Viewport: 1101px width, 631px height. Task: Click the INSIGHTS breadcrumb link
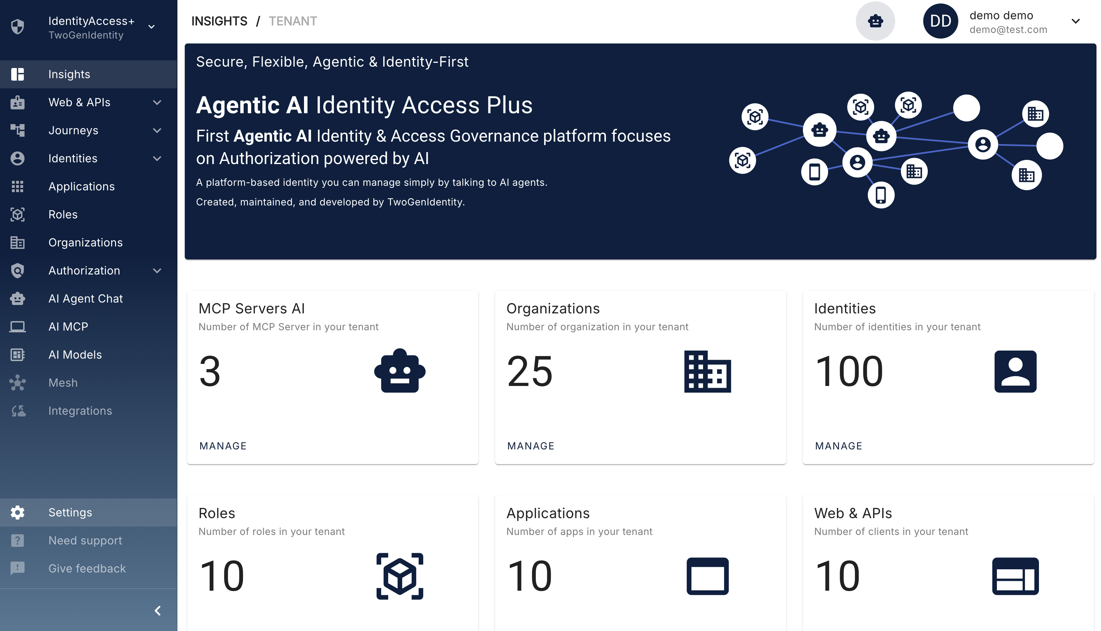[219, 21]
